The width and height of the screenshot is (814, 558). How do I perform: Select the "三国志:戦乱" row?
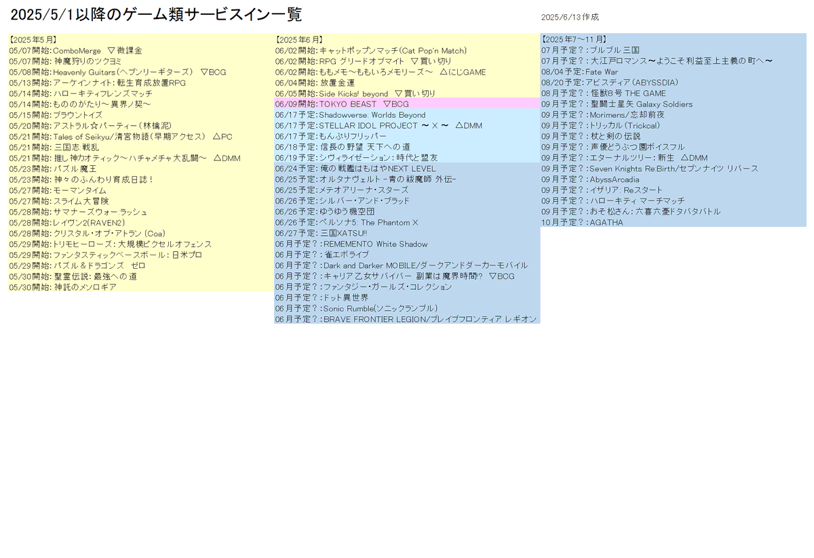point(140,147)
